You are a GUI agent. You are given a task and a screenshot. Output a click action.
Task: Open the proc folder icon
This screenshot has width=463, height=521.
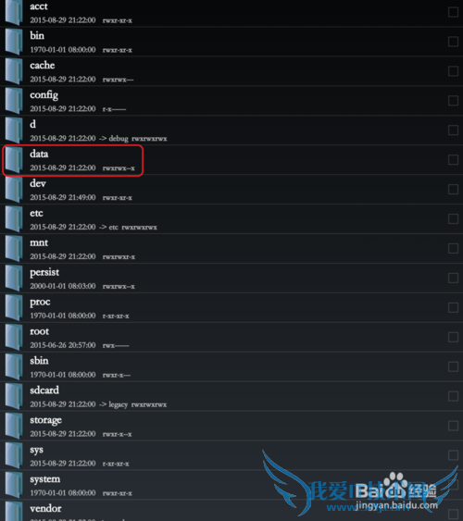click(x=14, y=308)
